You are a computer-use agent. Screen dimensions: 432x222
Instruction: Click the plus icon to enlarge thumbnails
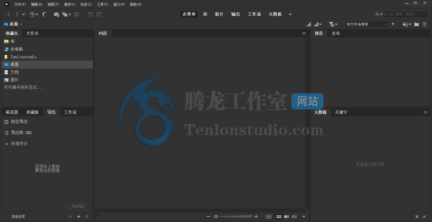[x=256, y=217]
